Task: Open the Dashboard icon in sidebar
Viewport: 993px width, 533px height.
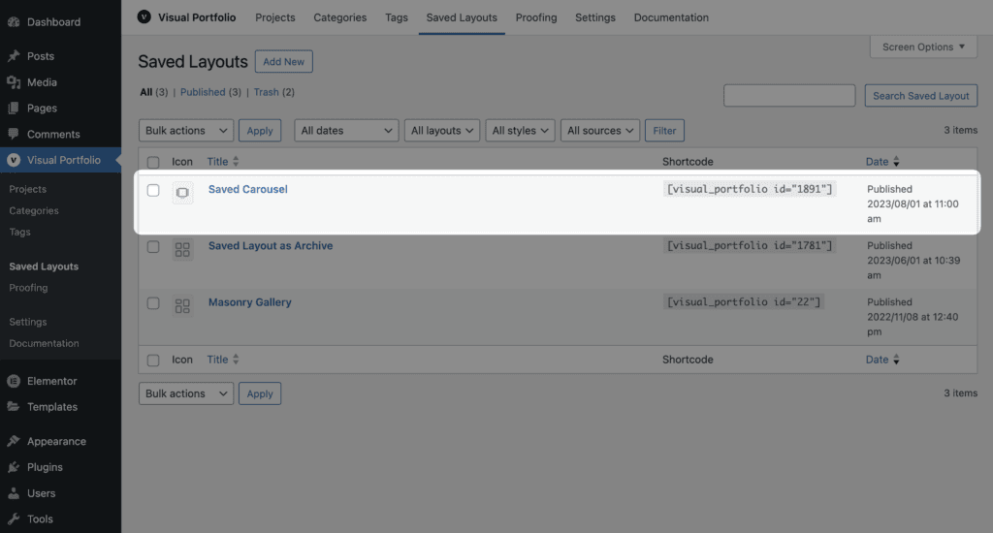Action: tap(14, 22)
